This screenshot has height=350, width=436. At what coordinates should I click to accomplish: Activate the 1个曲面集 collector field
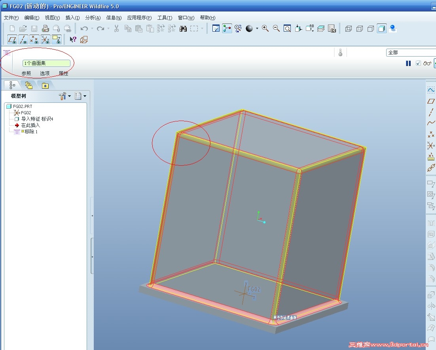coord(46,63)
